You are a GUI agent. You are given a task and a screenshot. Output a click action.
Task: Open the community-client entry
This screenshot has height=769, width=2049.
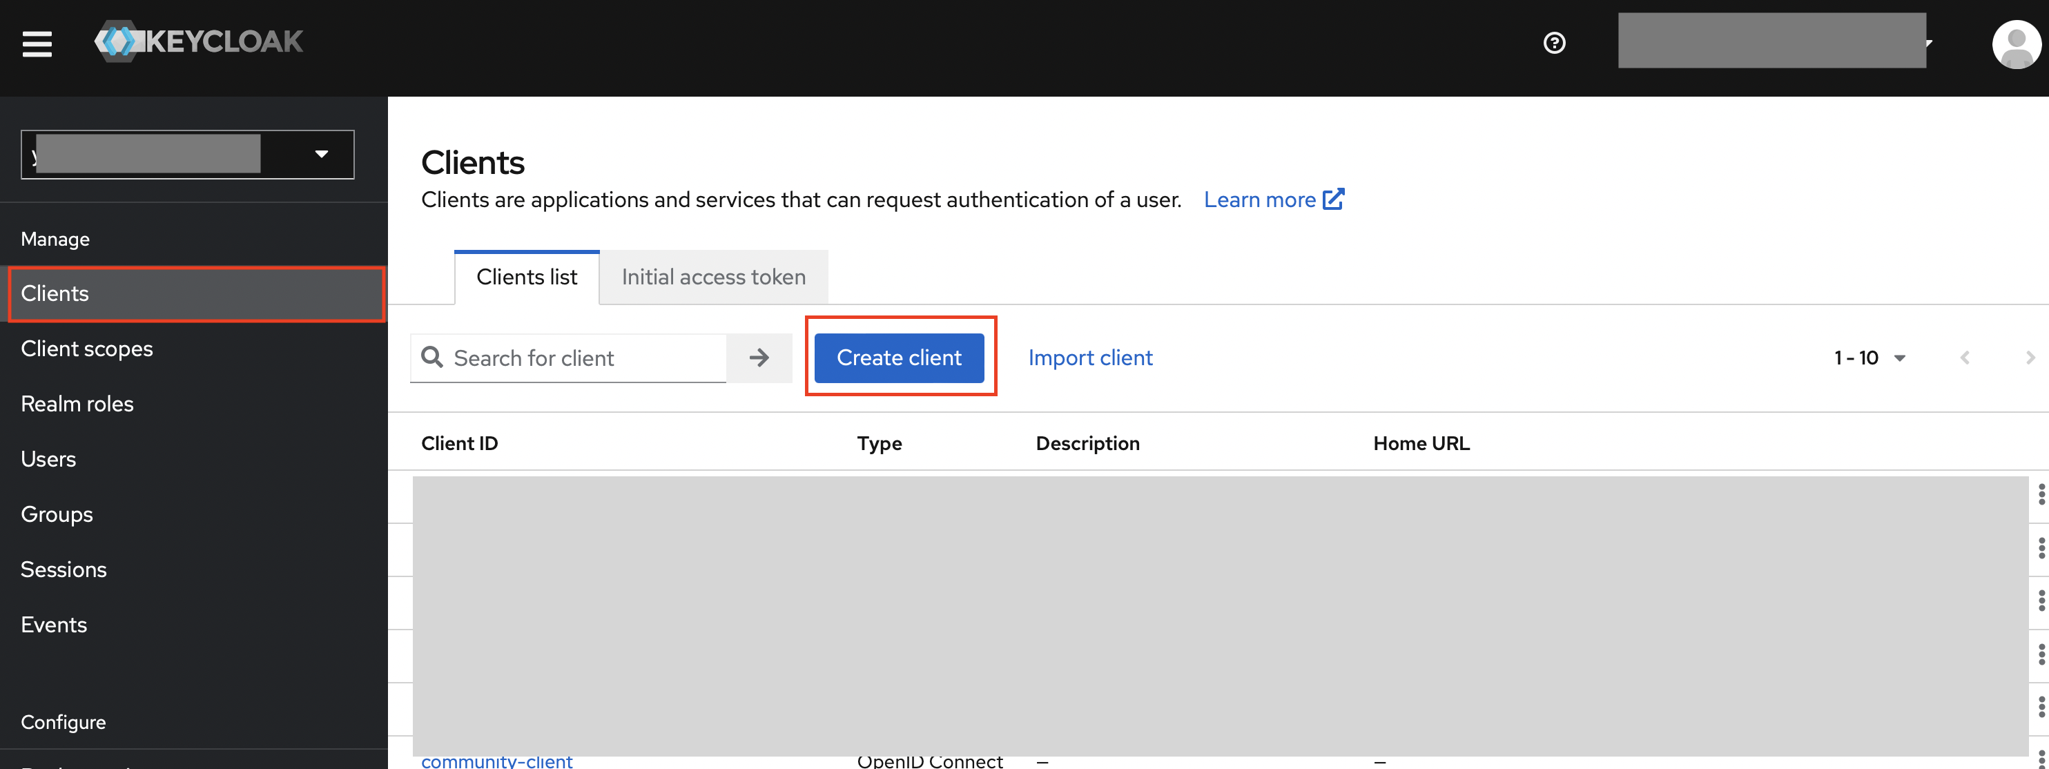tap(496, 761)
